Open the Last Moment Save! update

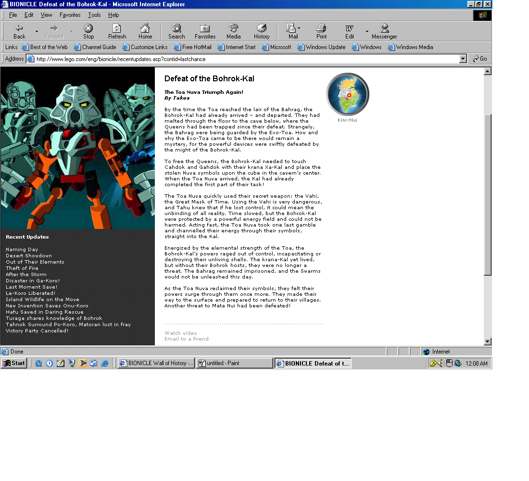tap(31, 287)
